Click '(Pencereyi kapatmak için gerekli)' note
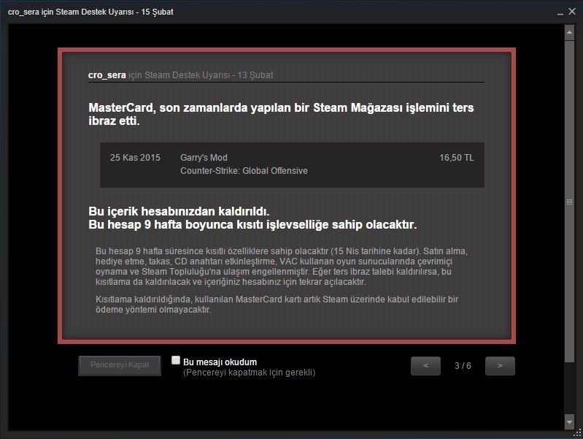583x439 pixels. (249, 373)
